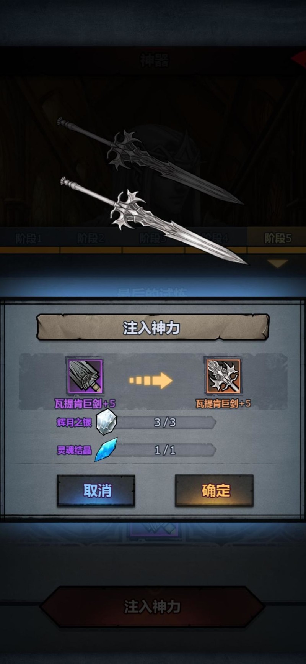
Task: Click the 灵魂结晶 1/1 progress bar
Action: click(164, 450)
